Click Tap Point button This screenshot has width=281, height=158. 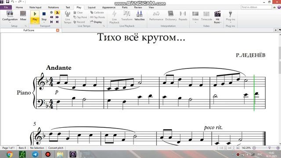coord(80,17)
